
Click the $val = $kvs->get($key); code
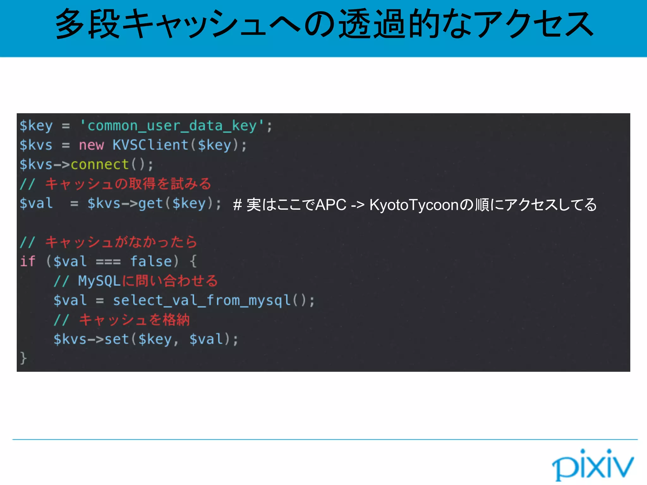coord(120,203)
